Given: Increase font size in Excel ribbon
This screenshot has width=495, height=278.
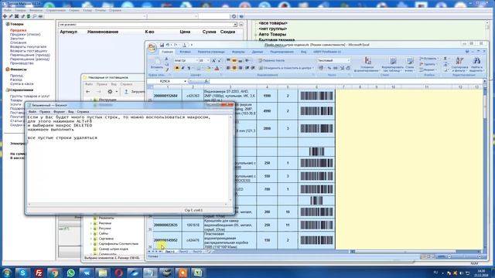Looking at the screenshot, I should coord(213,60).
